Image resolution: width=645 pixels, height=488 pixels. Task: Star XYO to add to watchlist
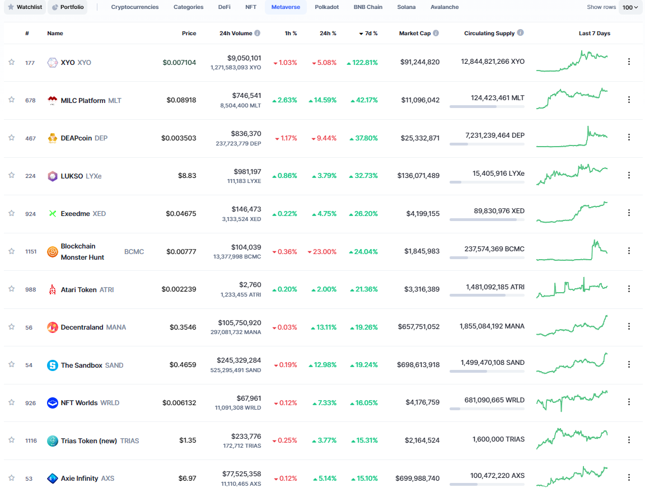click(x=11, y=62)
